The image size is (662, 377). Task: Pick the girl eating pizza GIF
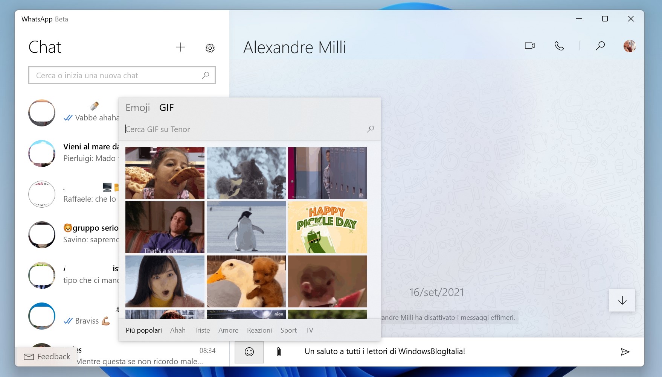point(165,173)
